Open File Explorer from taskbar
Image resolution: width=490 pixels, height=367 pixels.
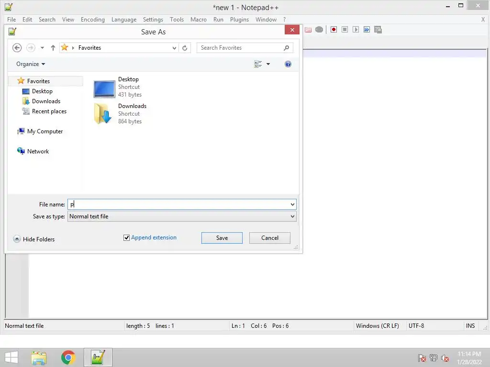[39, 357]
